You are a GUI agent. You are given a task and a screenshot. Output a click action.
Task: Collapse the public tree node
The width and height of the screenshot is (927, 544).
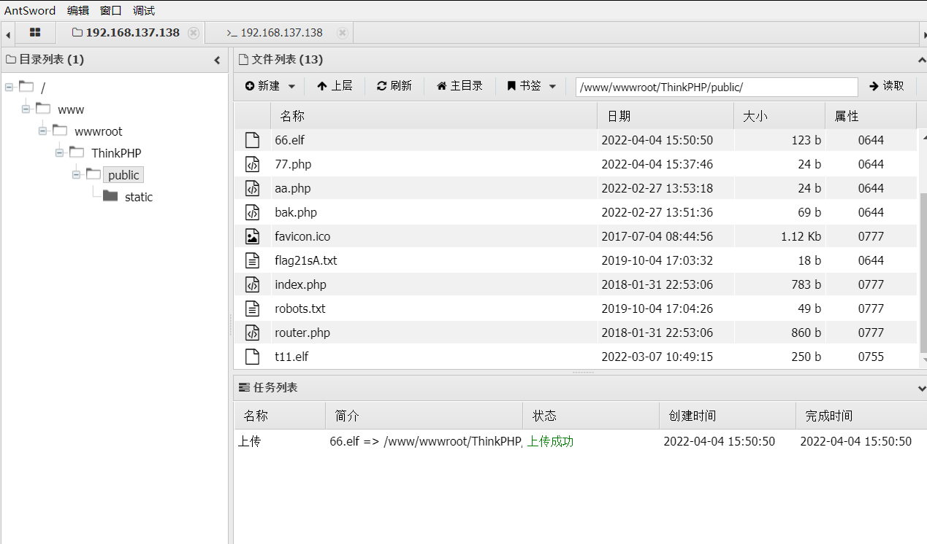point(77,174)
